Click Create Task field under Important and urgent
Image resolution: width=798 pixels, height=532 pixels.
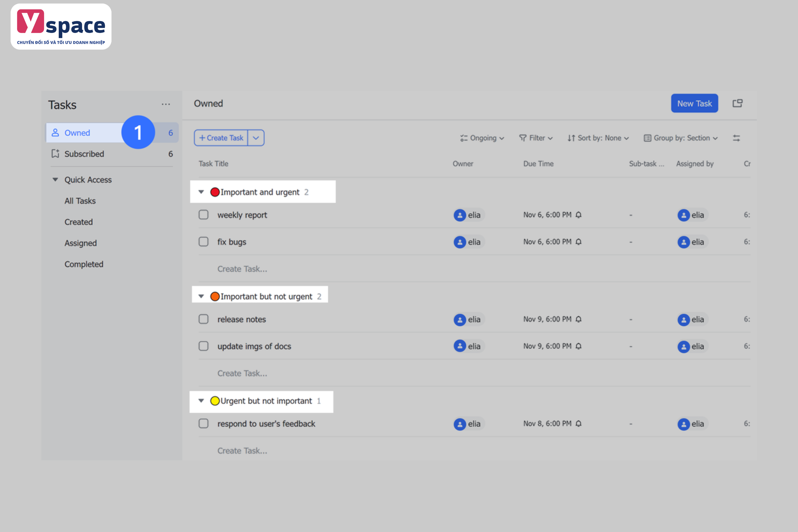pyautogui.click(x=242, y=269)
